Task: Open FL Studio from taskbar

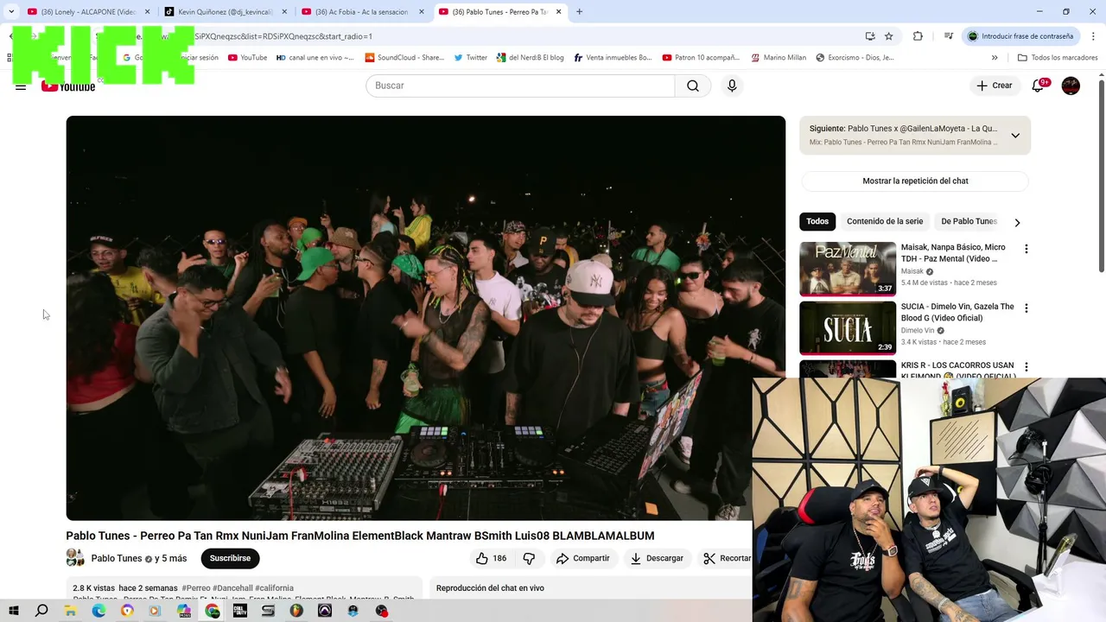Action: pyautogui.click(x=296, y=611)
